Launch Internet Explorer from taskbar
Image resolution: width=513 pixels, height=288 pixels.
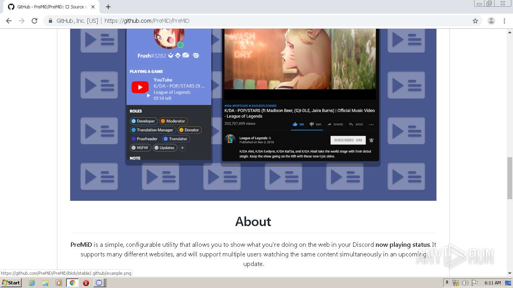click(32, 283)
